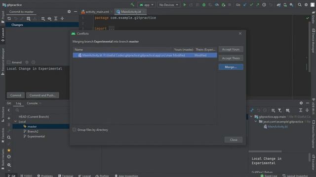Open the app run configuration dropdown
The image size is (316, 177).
click(x=147, y=5)
